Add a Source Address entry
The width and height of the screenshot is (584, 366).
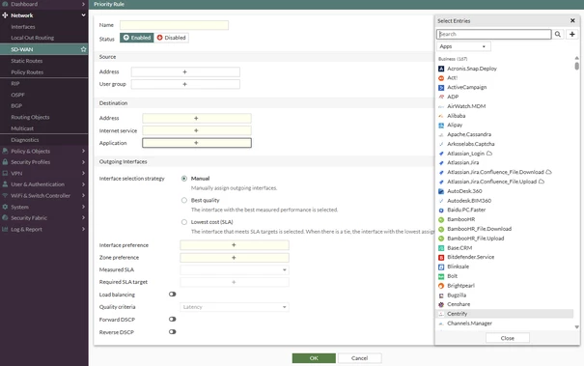185,71
